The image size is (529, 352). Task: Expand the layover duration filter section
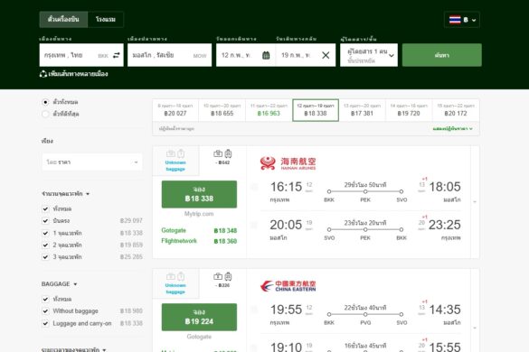tap(73, 349)
